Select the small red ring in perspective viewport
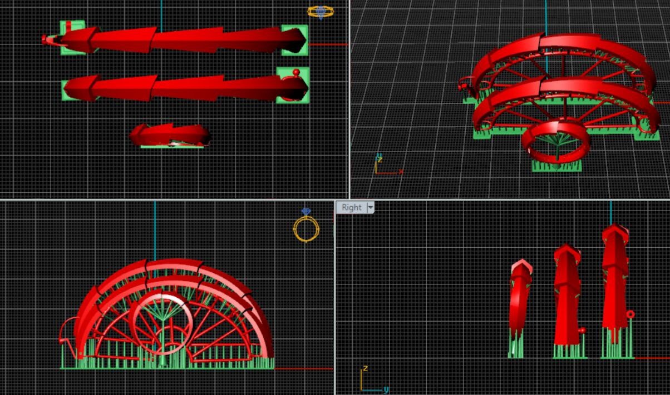 [x=555, y=141]
